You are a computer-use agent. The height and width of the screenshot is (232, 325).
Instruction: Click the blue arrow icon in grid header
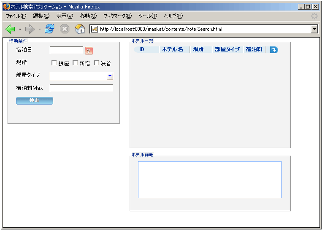274,50
